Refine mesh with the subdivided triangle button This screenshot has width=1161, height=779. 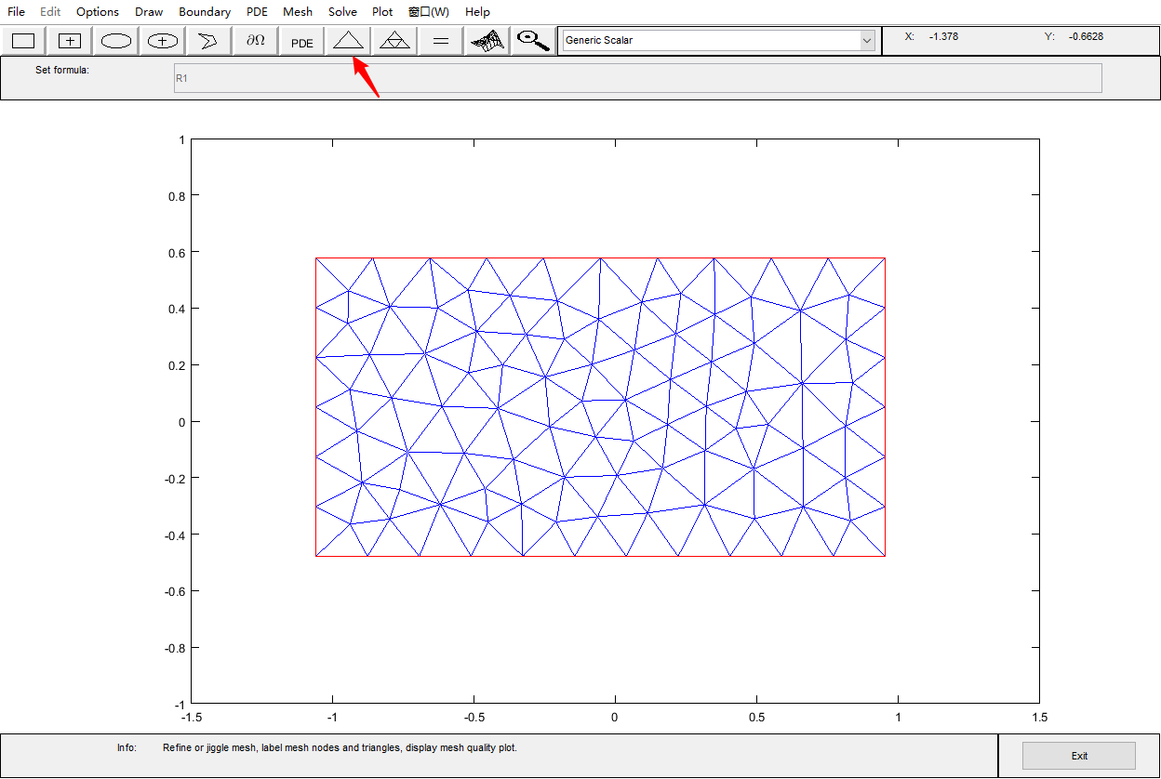(x=395, y=41)
